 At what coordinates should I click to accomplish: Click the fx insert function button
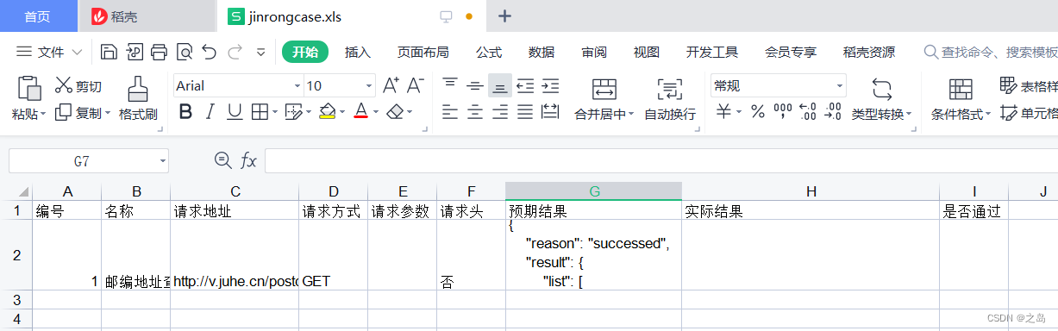click(x=248, y=160)
